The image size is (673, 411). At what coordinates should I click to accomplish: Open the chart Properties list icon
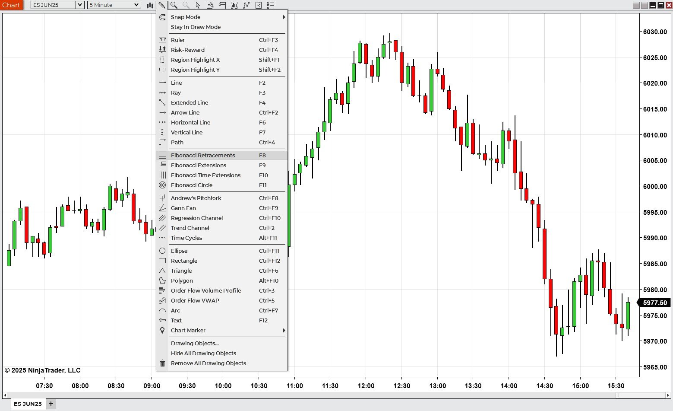pos(270,5)
